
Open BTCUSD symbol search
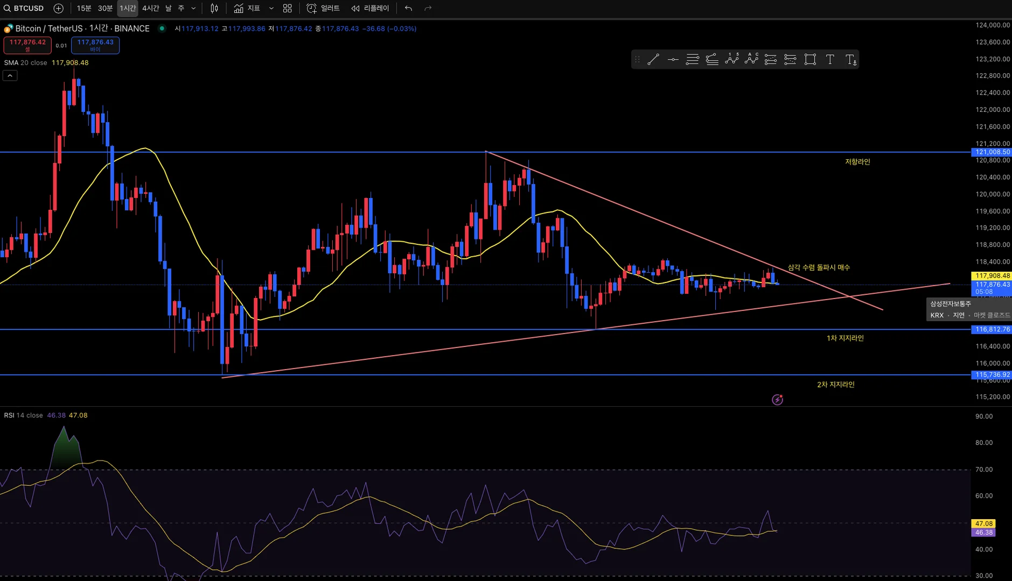(x=24, y=9)
